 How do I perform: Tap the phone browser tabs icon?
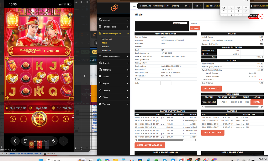(x=25, y=141)
